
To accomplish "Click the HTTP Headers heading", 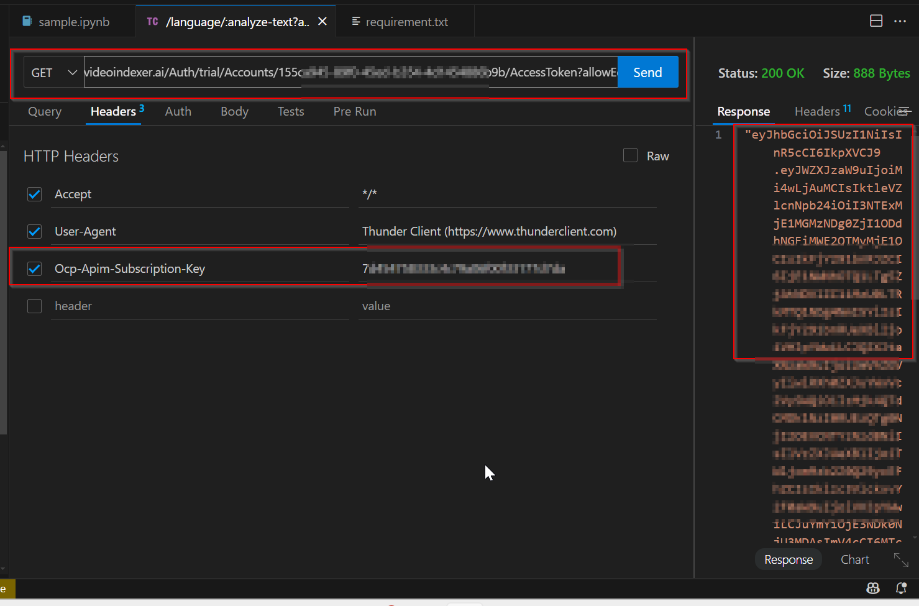I will coord(71,157).
